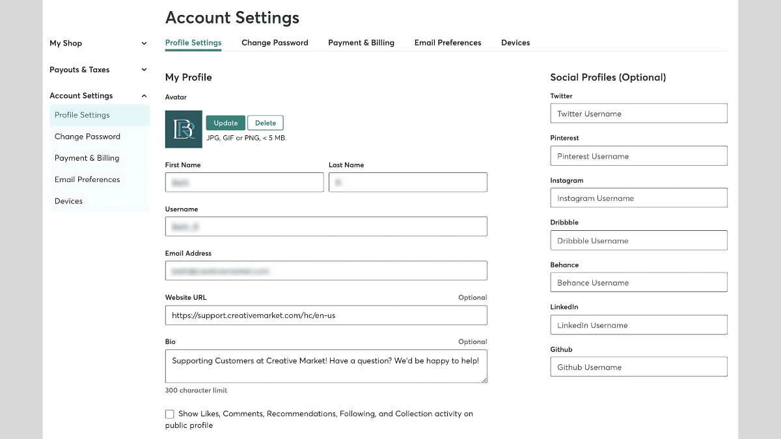This screenshot has height=439, width=781.
Task: Click the Social Profiles (Optional) heading
Action: click(x=608, y=77)
